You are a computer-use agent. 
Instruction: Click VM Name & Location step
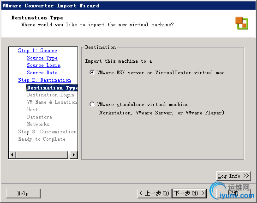(52, 102)
